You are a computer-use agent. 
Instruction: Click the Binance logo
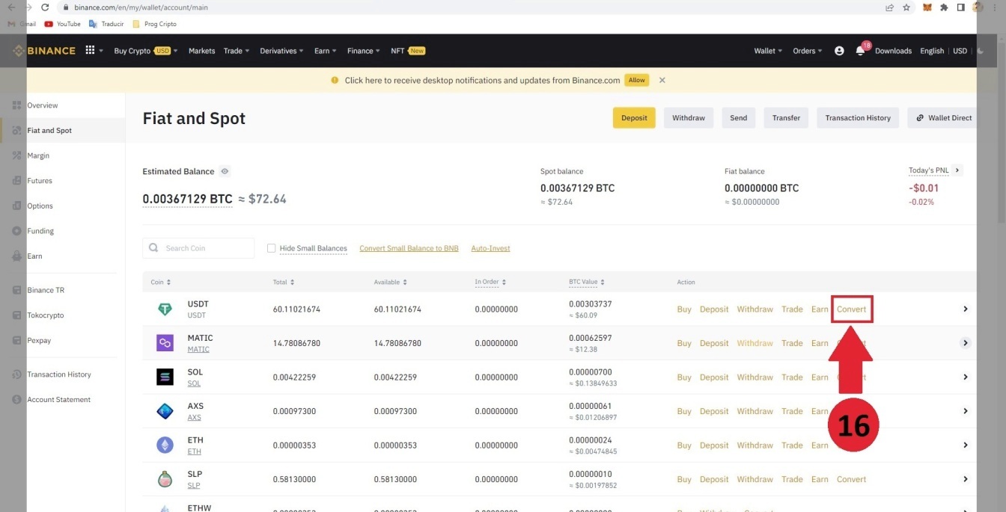click(x=44, y=51)
